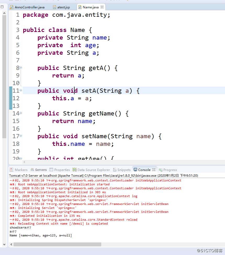Open the Markers view tab
The width and height of the screenshot is (225, 255).
click(19, 170)
